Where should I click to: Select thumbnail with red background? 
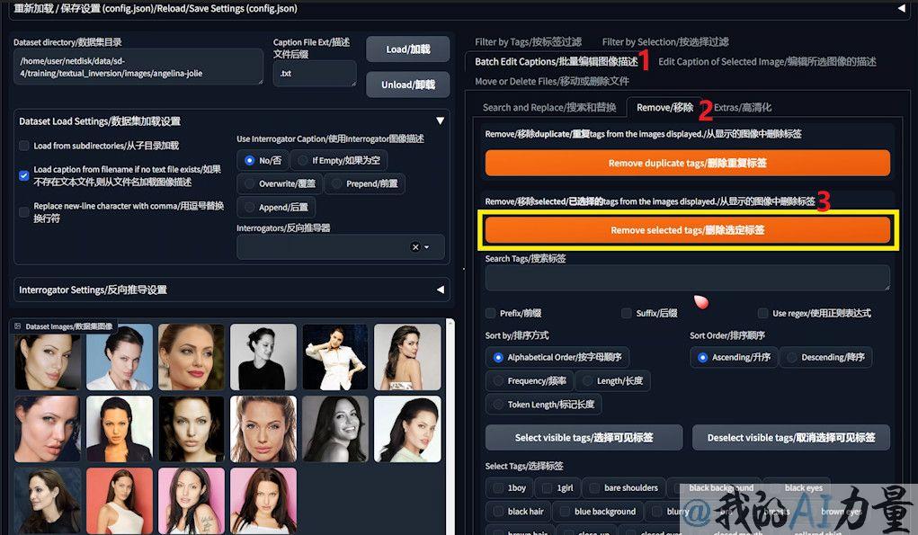point(120,501)
